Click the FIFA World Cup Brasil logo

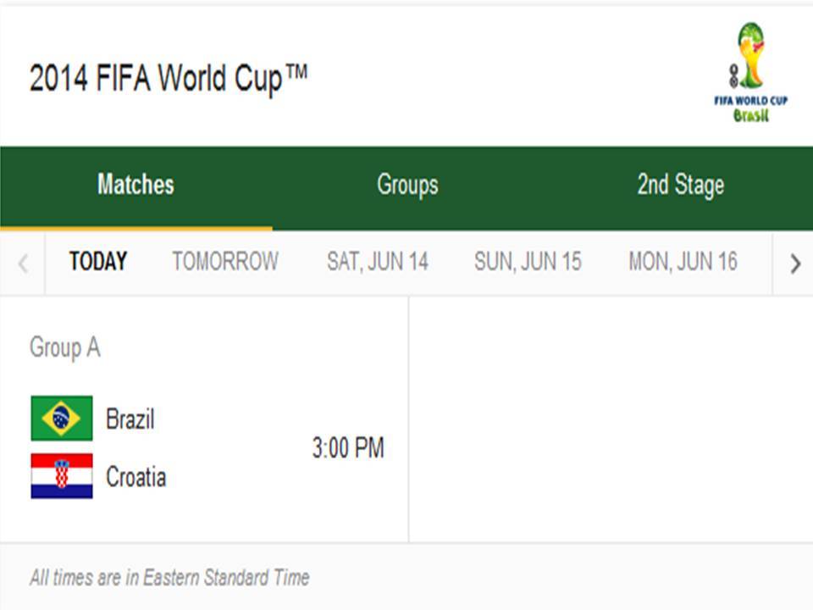pos(750,72)
